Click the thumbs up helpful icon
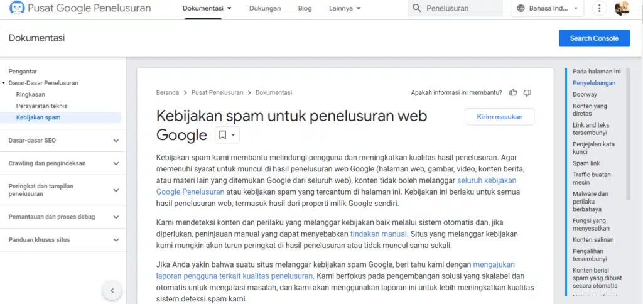Screen dimensions: 643x304 pyautogui.click(x=513, y=92)
